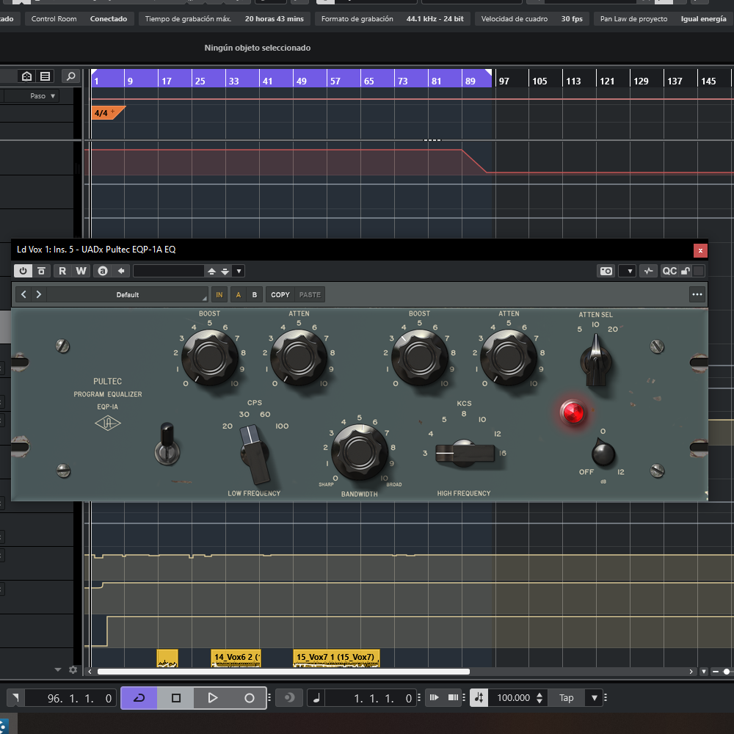
Task: Click the PASTE button in plugin header
Action: [310, 295]
